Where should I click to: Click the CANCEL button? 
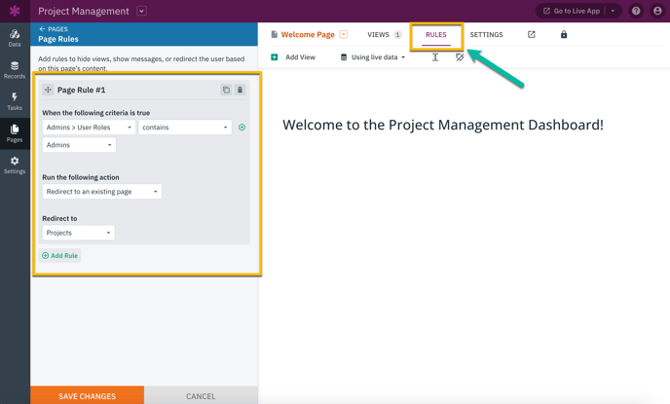(x=201, y=396)
